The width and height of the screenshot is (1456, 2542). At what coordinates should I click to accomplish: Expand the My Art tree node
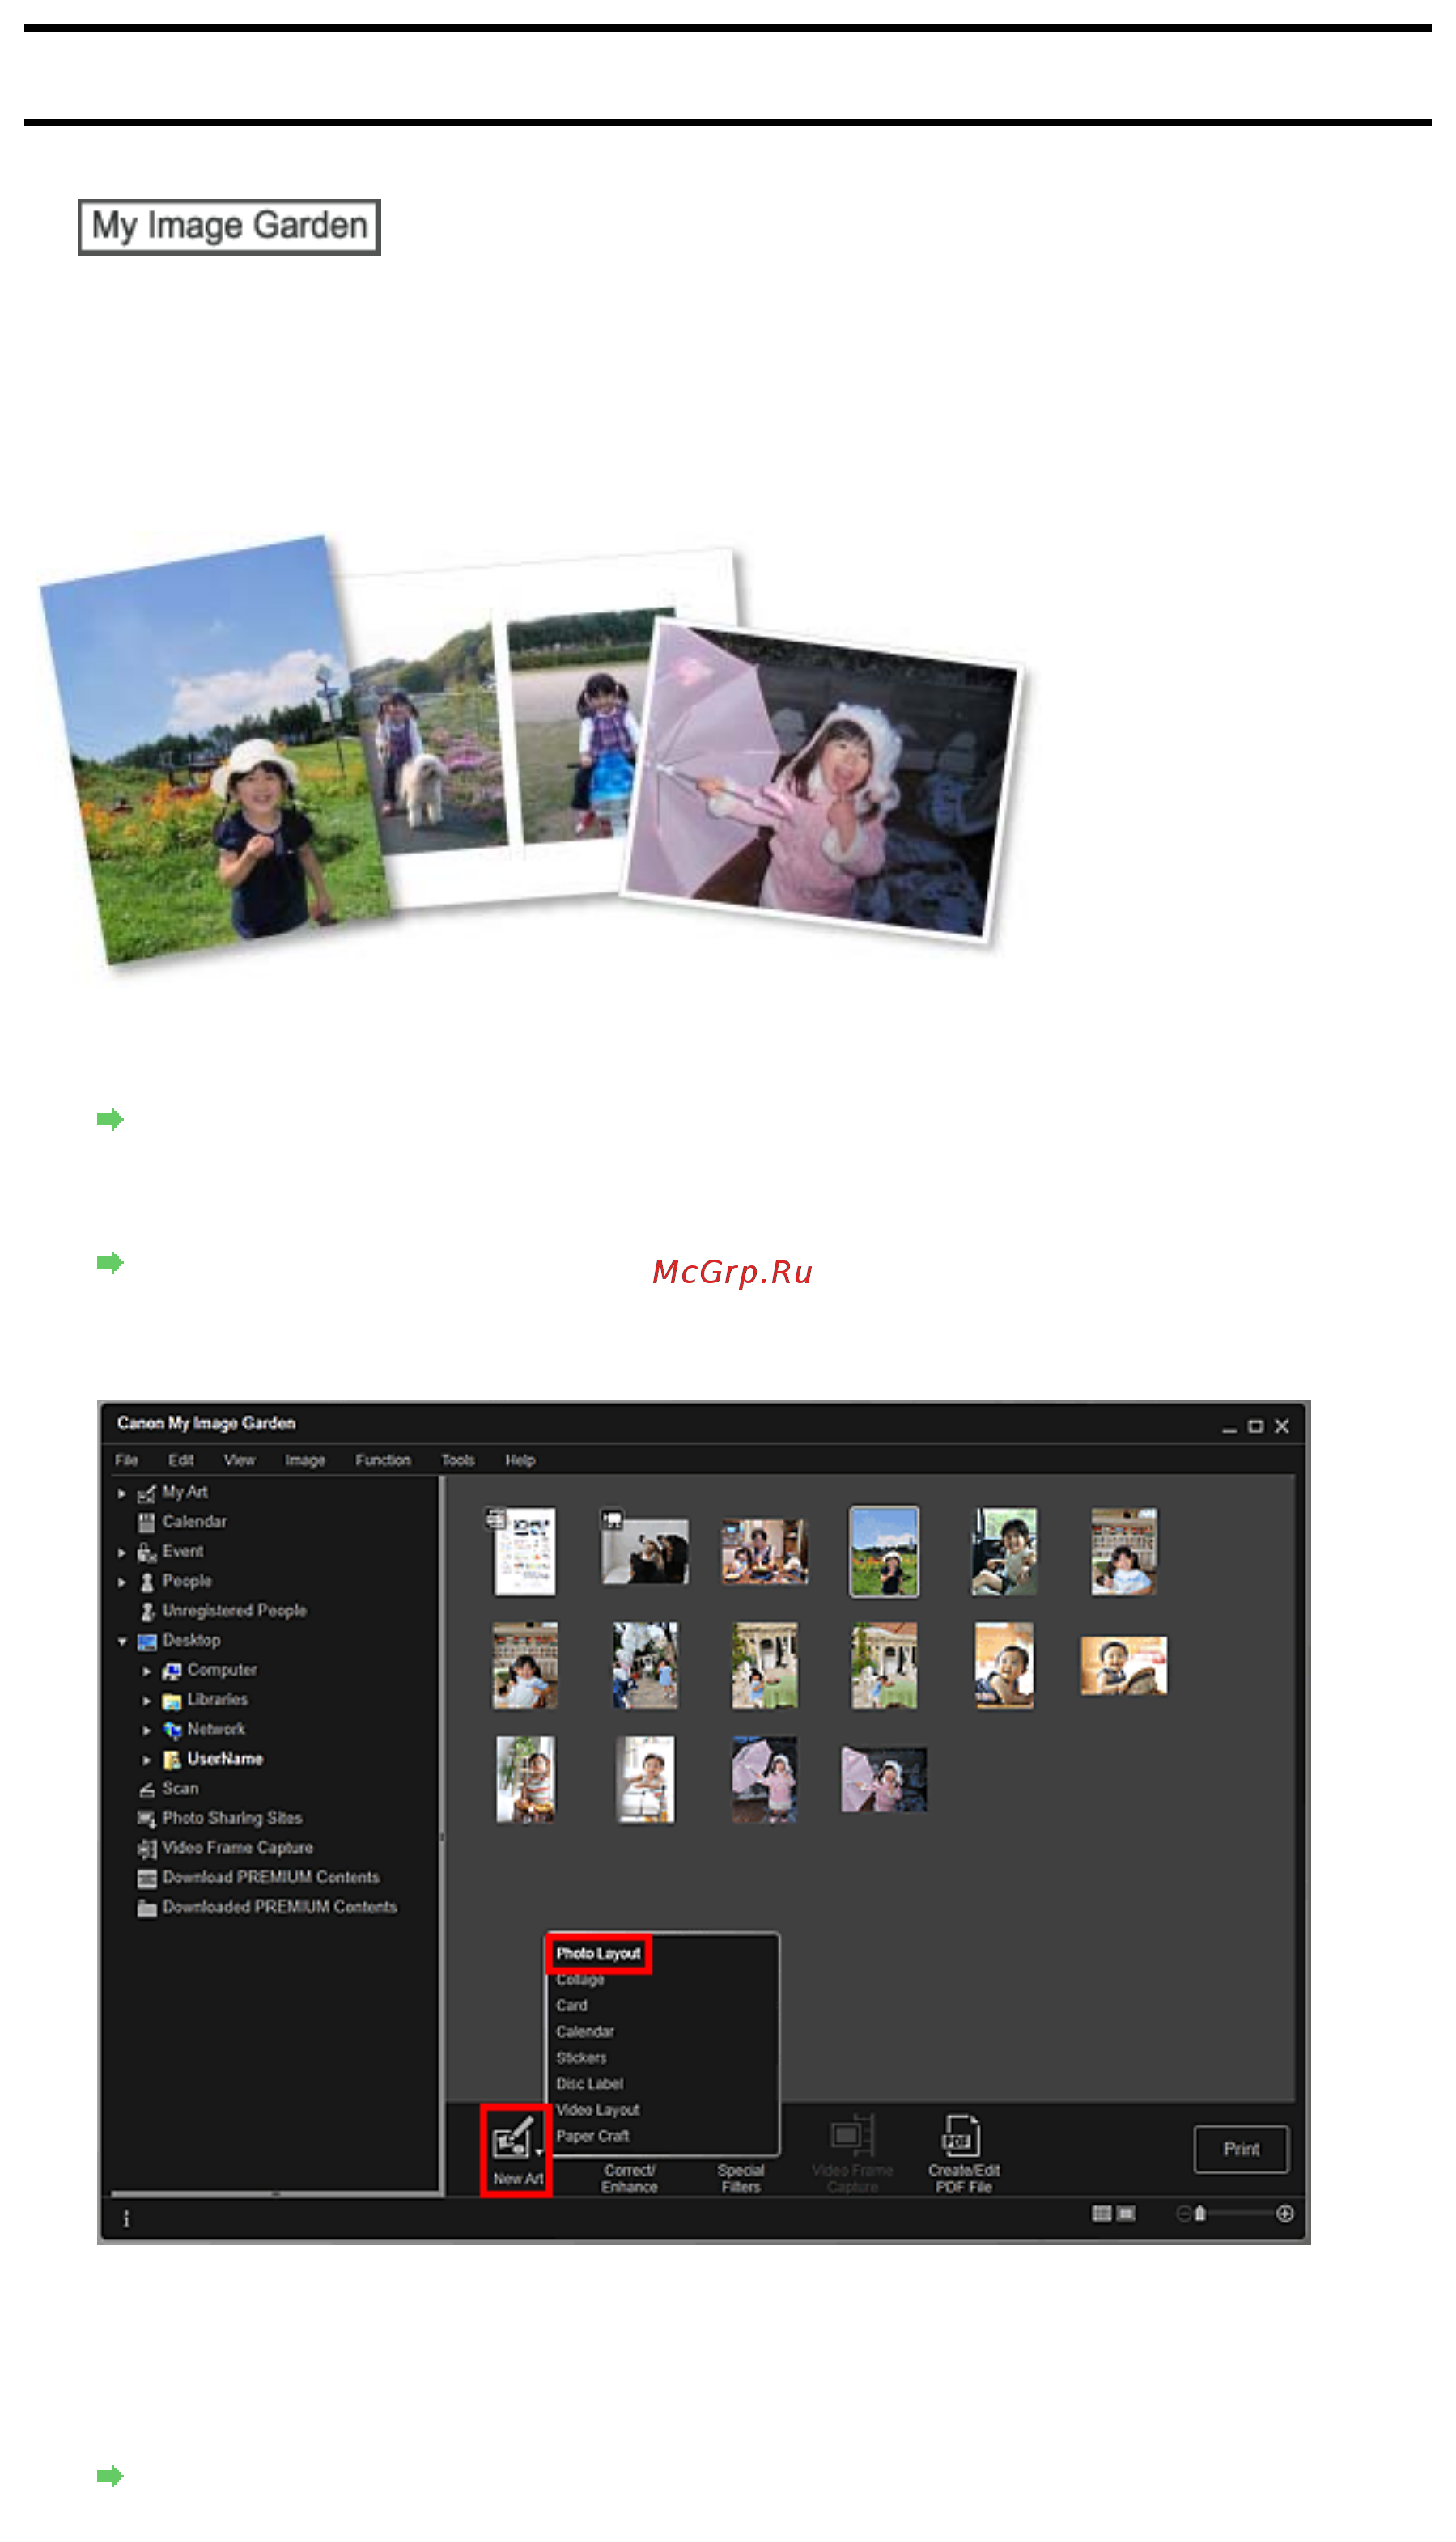(122, 1493)
